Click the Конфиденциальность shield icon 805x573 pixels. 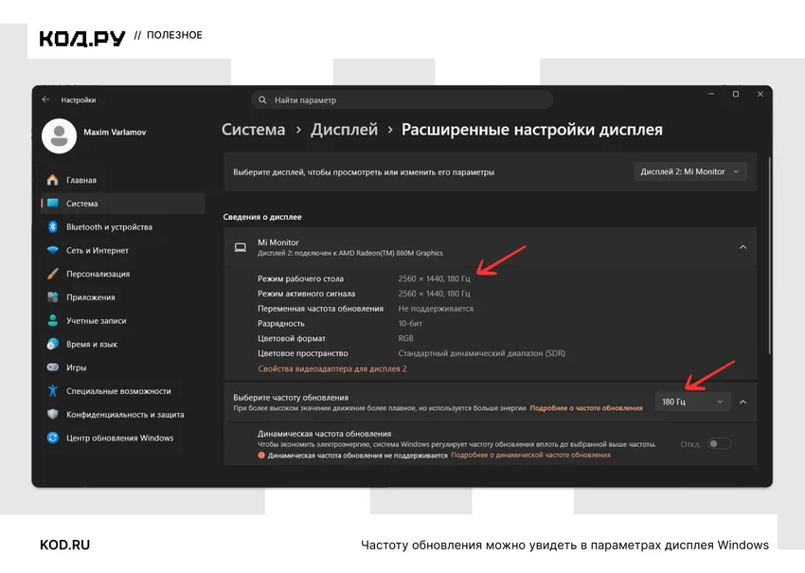(52, 414)
